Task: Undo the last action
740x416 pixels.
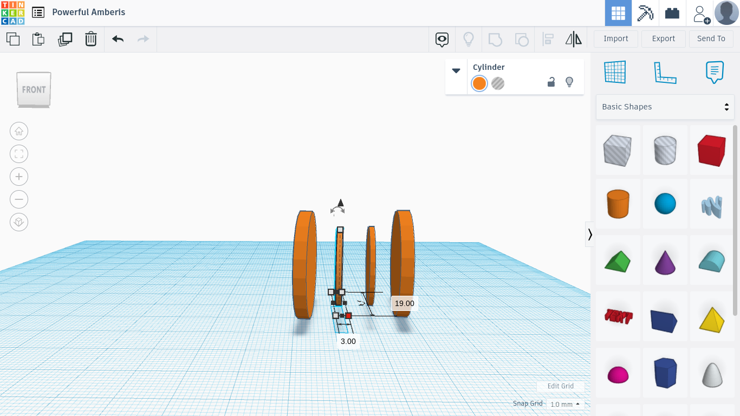Action: 118,39
